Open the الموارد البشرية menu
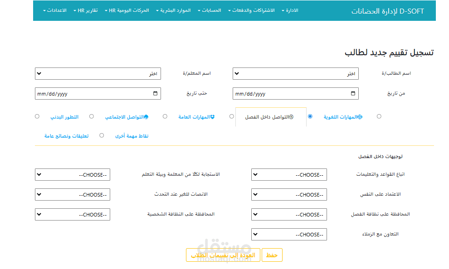This screenshot has width=449, height=269. 173,10
